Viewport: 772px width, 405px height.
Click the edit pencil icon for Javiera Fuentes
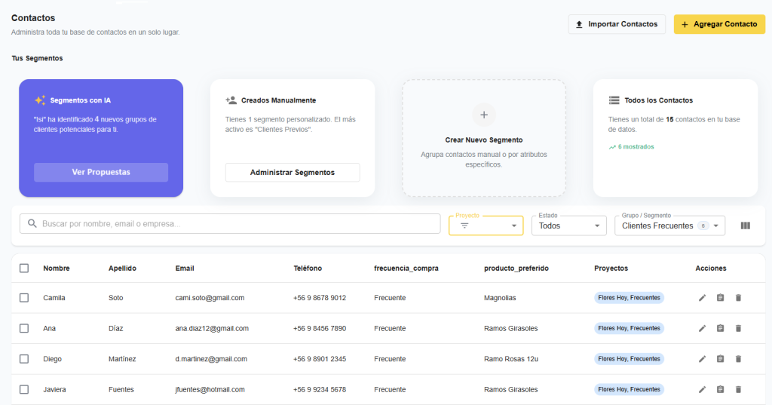click(x=702, y=389)
